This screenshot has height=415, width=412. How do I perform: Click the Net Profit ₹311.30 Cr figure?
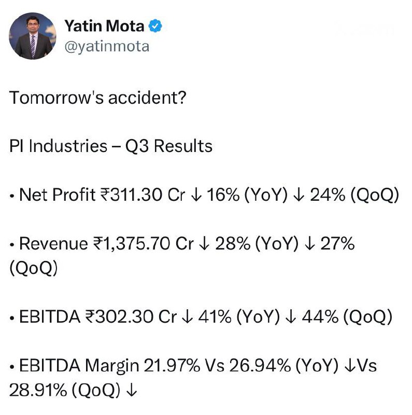[x=137, y=195]
